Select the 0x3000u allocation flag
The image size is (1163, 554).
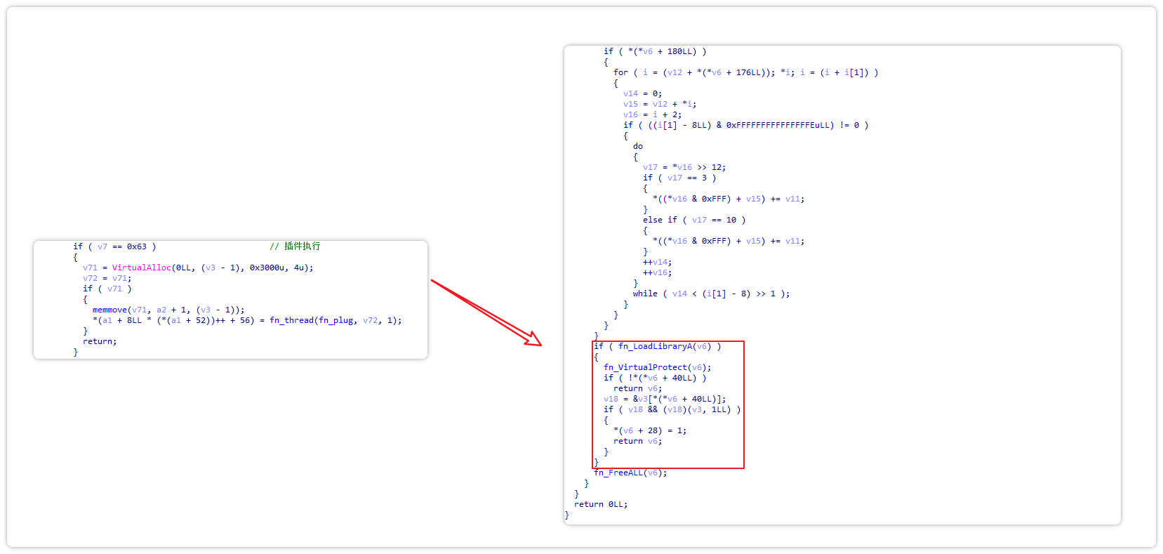tap(267, 268)
